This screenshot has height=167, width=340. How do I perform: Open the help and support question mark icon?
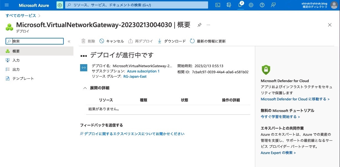[262, 5]
